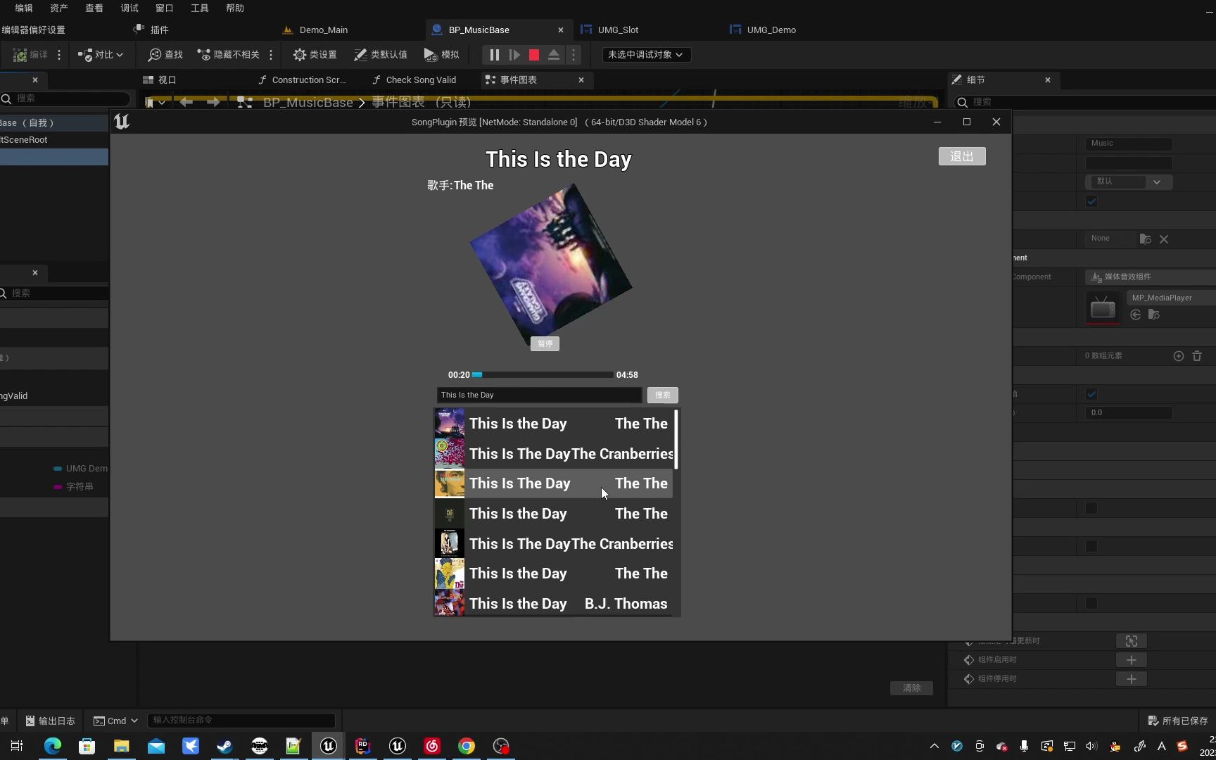1216x760 pixels.
Task: Click the 所有已保存 status indicator
Action: click(1177, 721)
